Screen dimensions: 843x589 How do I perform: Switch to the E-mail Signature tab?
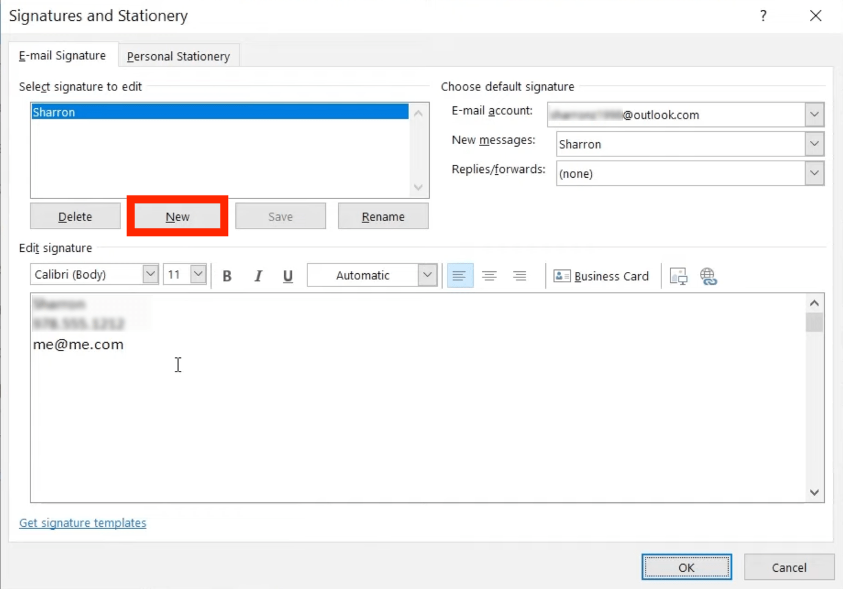[x=62, y=56]
